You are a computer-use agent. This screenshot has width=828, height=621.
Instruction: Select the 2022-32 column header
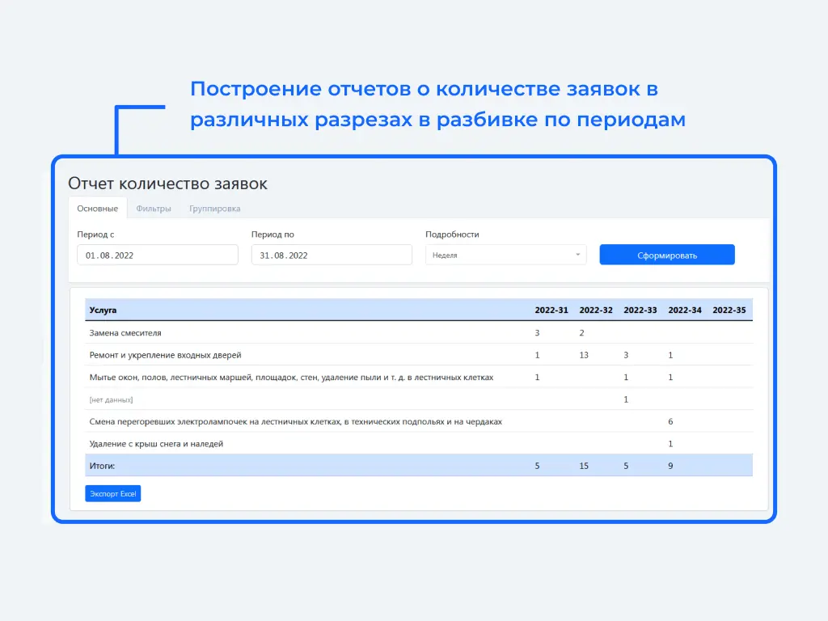[596, 310]
